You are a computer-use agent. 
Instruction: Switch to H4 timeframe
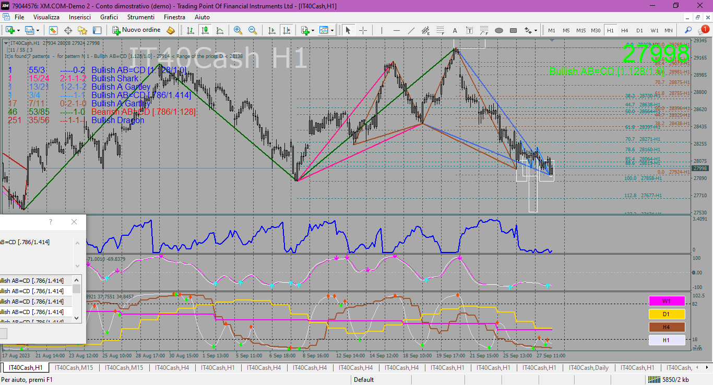[625, 30]
